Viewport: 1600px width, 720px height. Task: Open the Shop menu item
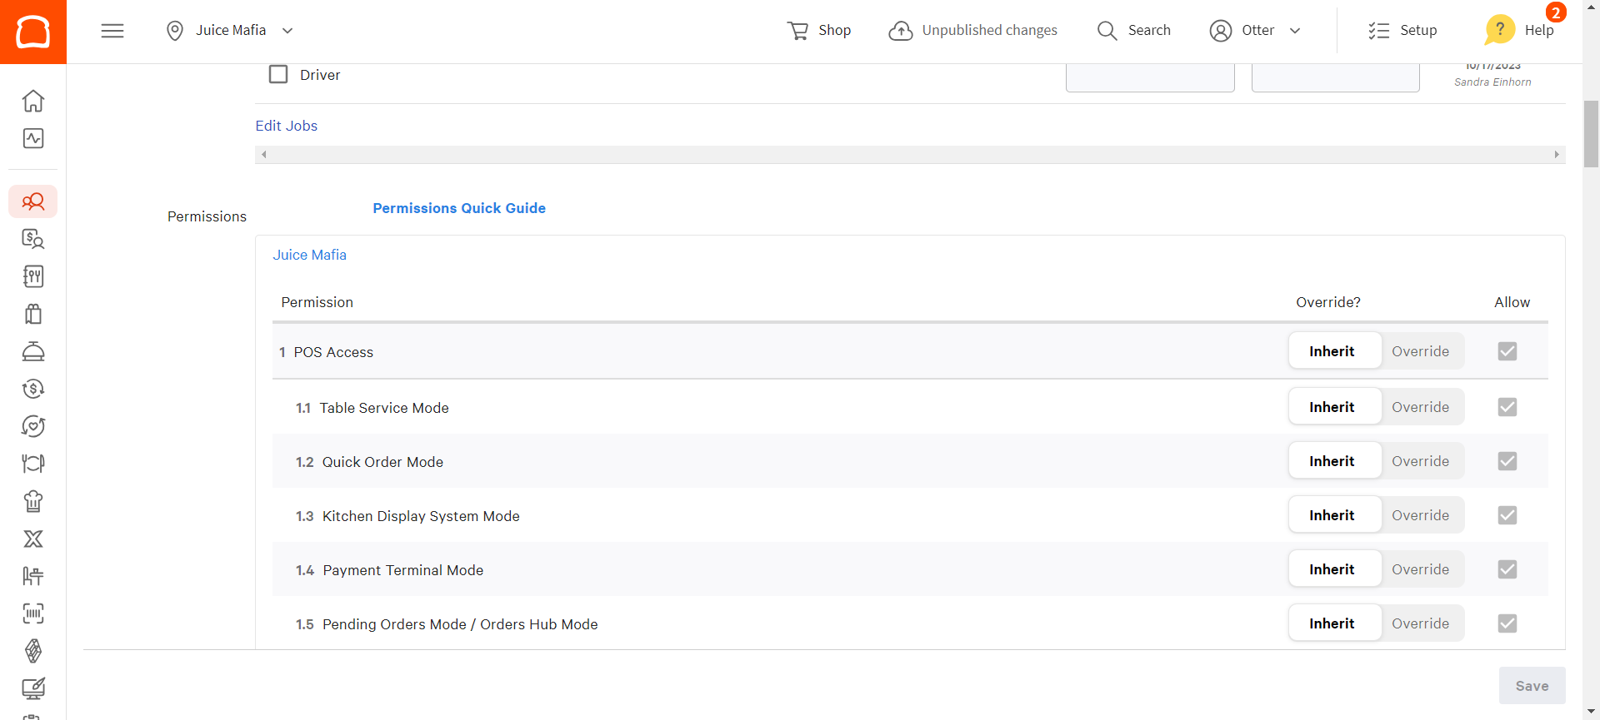[x=819, y=31]
